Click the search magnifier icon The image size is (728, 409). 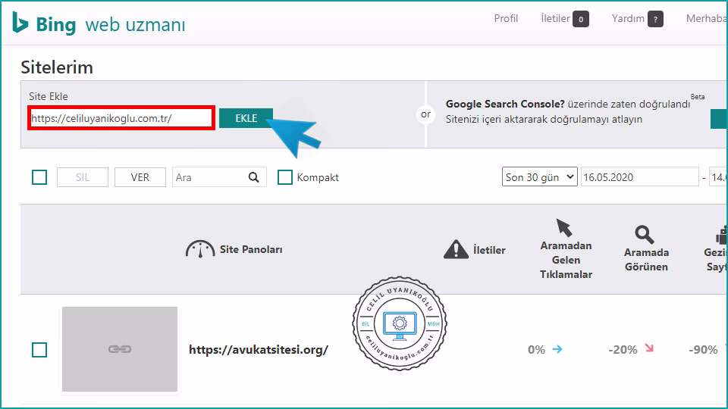[x=253, y=177]
